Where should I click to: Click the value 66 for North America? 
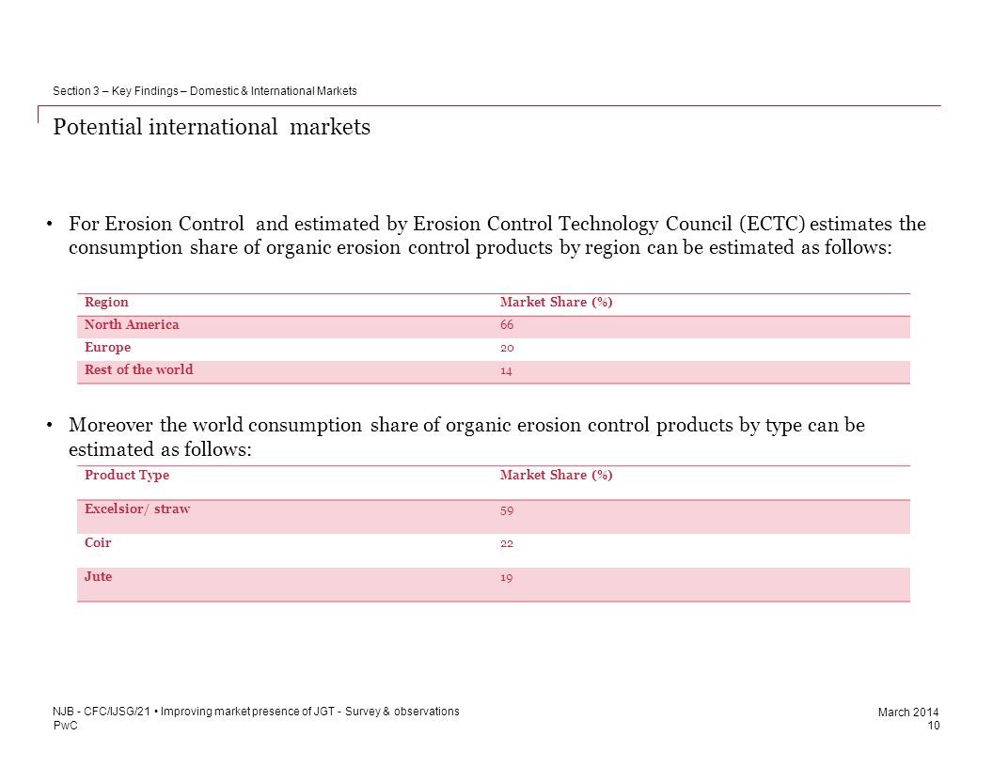[507, 325]
